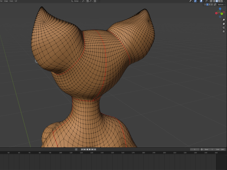Switch to material preview shading
This screenshot has height=170, width=227.
pos(219,1)
